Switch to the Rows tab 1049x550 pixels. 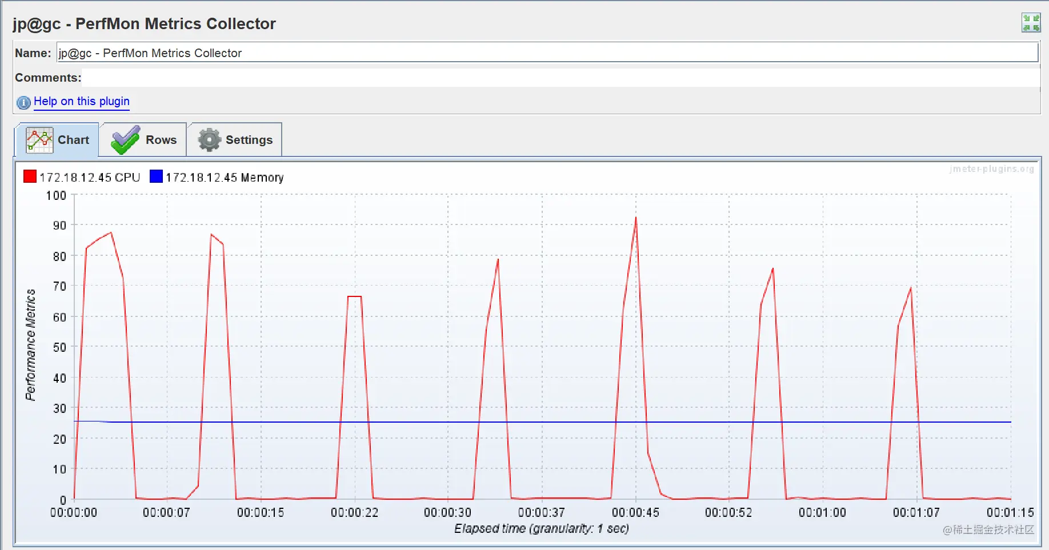coord(143,140)
